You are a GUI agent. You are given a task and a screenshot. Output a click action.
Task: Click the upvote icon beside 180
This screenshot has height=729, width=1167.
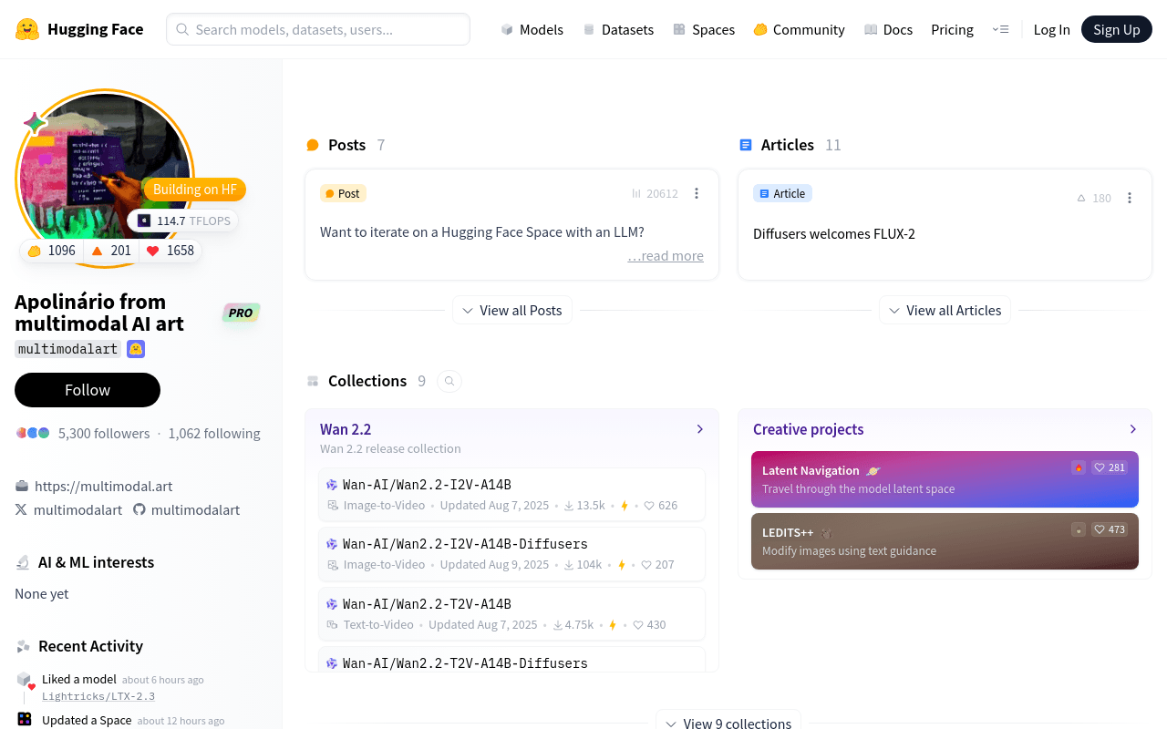tap(1081, 198)
